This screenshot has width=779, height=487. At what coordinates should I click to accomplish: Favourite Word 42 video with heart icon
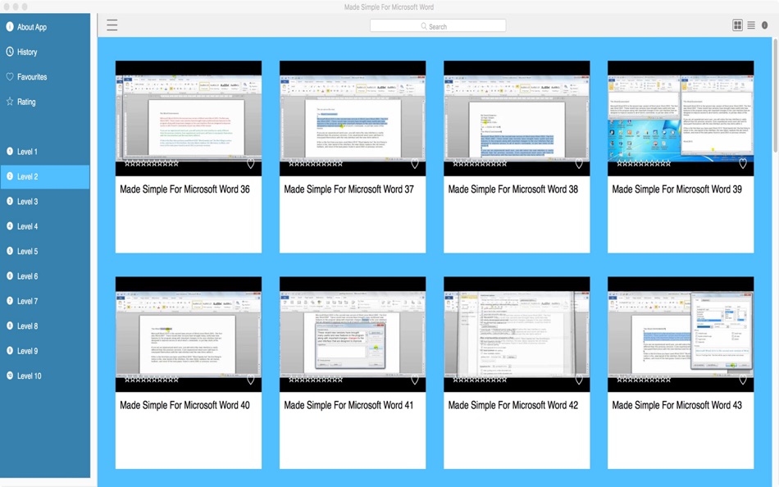[x=579, y=380]
